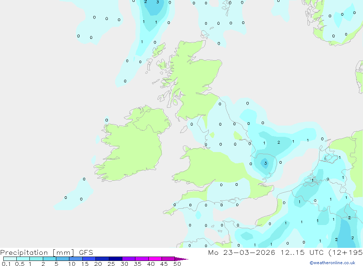Click the '25' legend scale label
Screen dimensions: 363x266
pos(111,264)
